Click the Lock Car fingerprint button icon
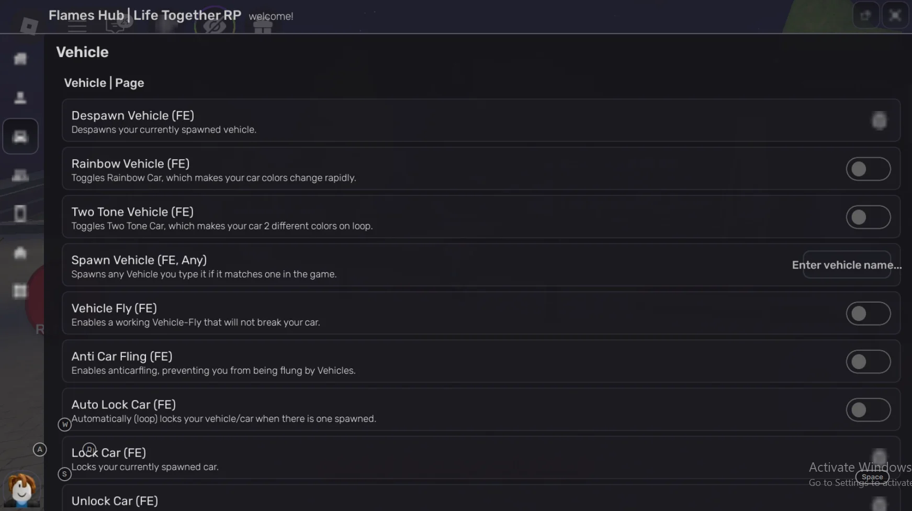 880,457
